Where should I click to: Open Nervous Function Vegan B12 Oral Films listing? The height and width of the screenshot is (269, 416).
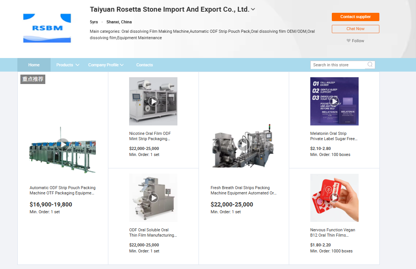click(333, 232)
